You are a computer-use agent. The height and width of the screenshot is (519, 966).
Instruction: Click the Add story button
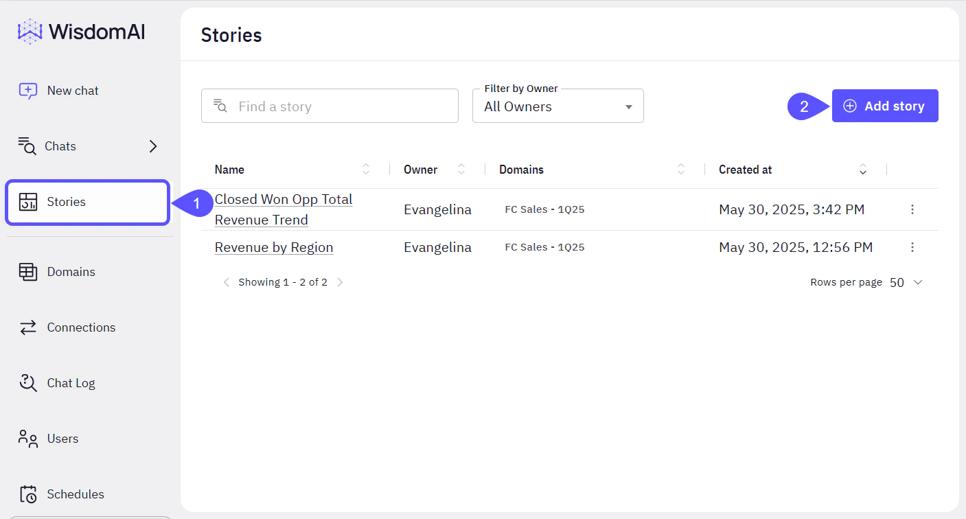click(885, 106)
